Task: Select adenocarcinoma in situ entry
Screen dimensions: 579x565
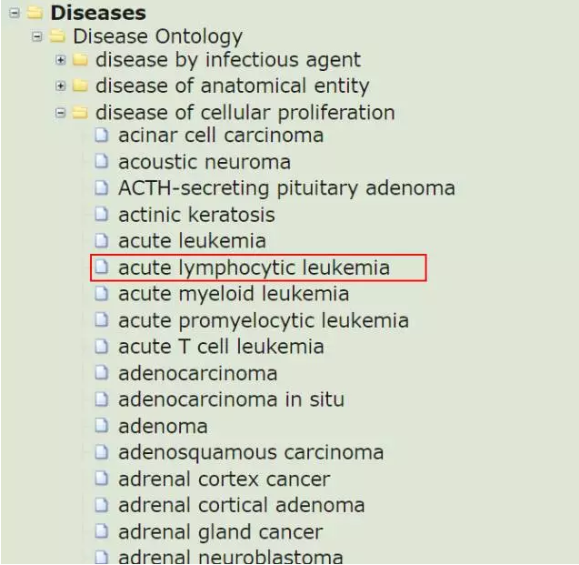Action: pyautogui.click(x=232, y=399)
